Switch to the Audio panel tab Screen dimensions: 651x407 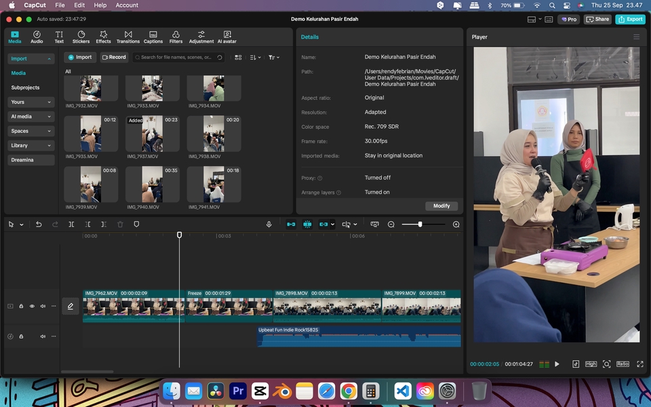[x=37, y=37]
